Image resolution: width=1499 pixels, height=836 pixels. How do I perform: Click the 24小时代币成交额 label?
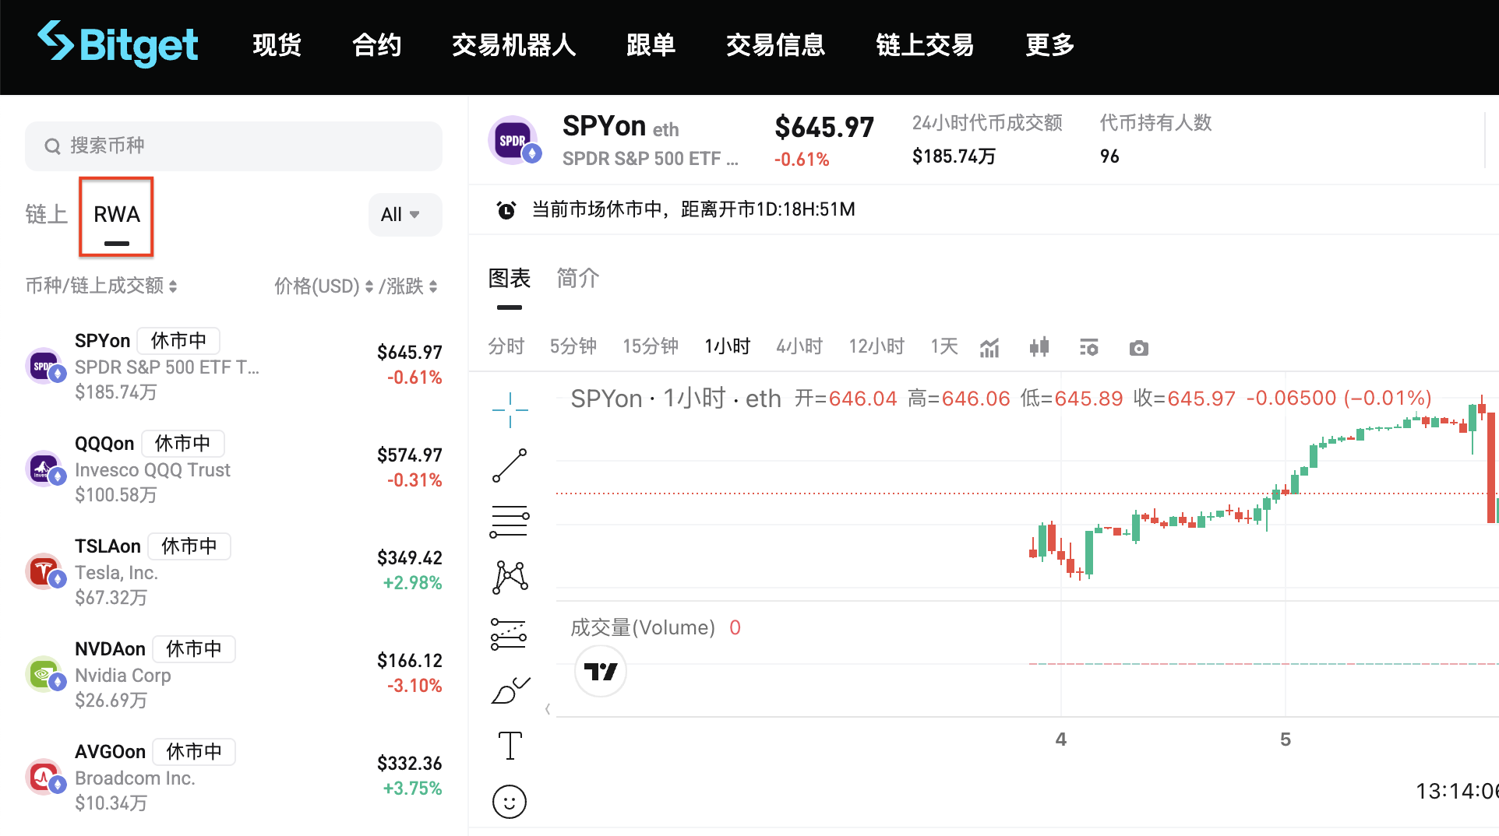[x=987, y=123]
